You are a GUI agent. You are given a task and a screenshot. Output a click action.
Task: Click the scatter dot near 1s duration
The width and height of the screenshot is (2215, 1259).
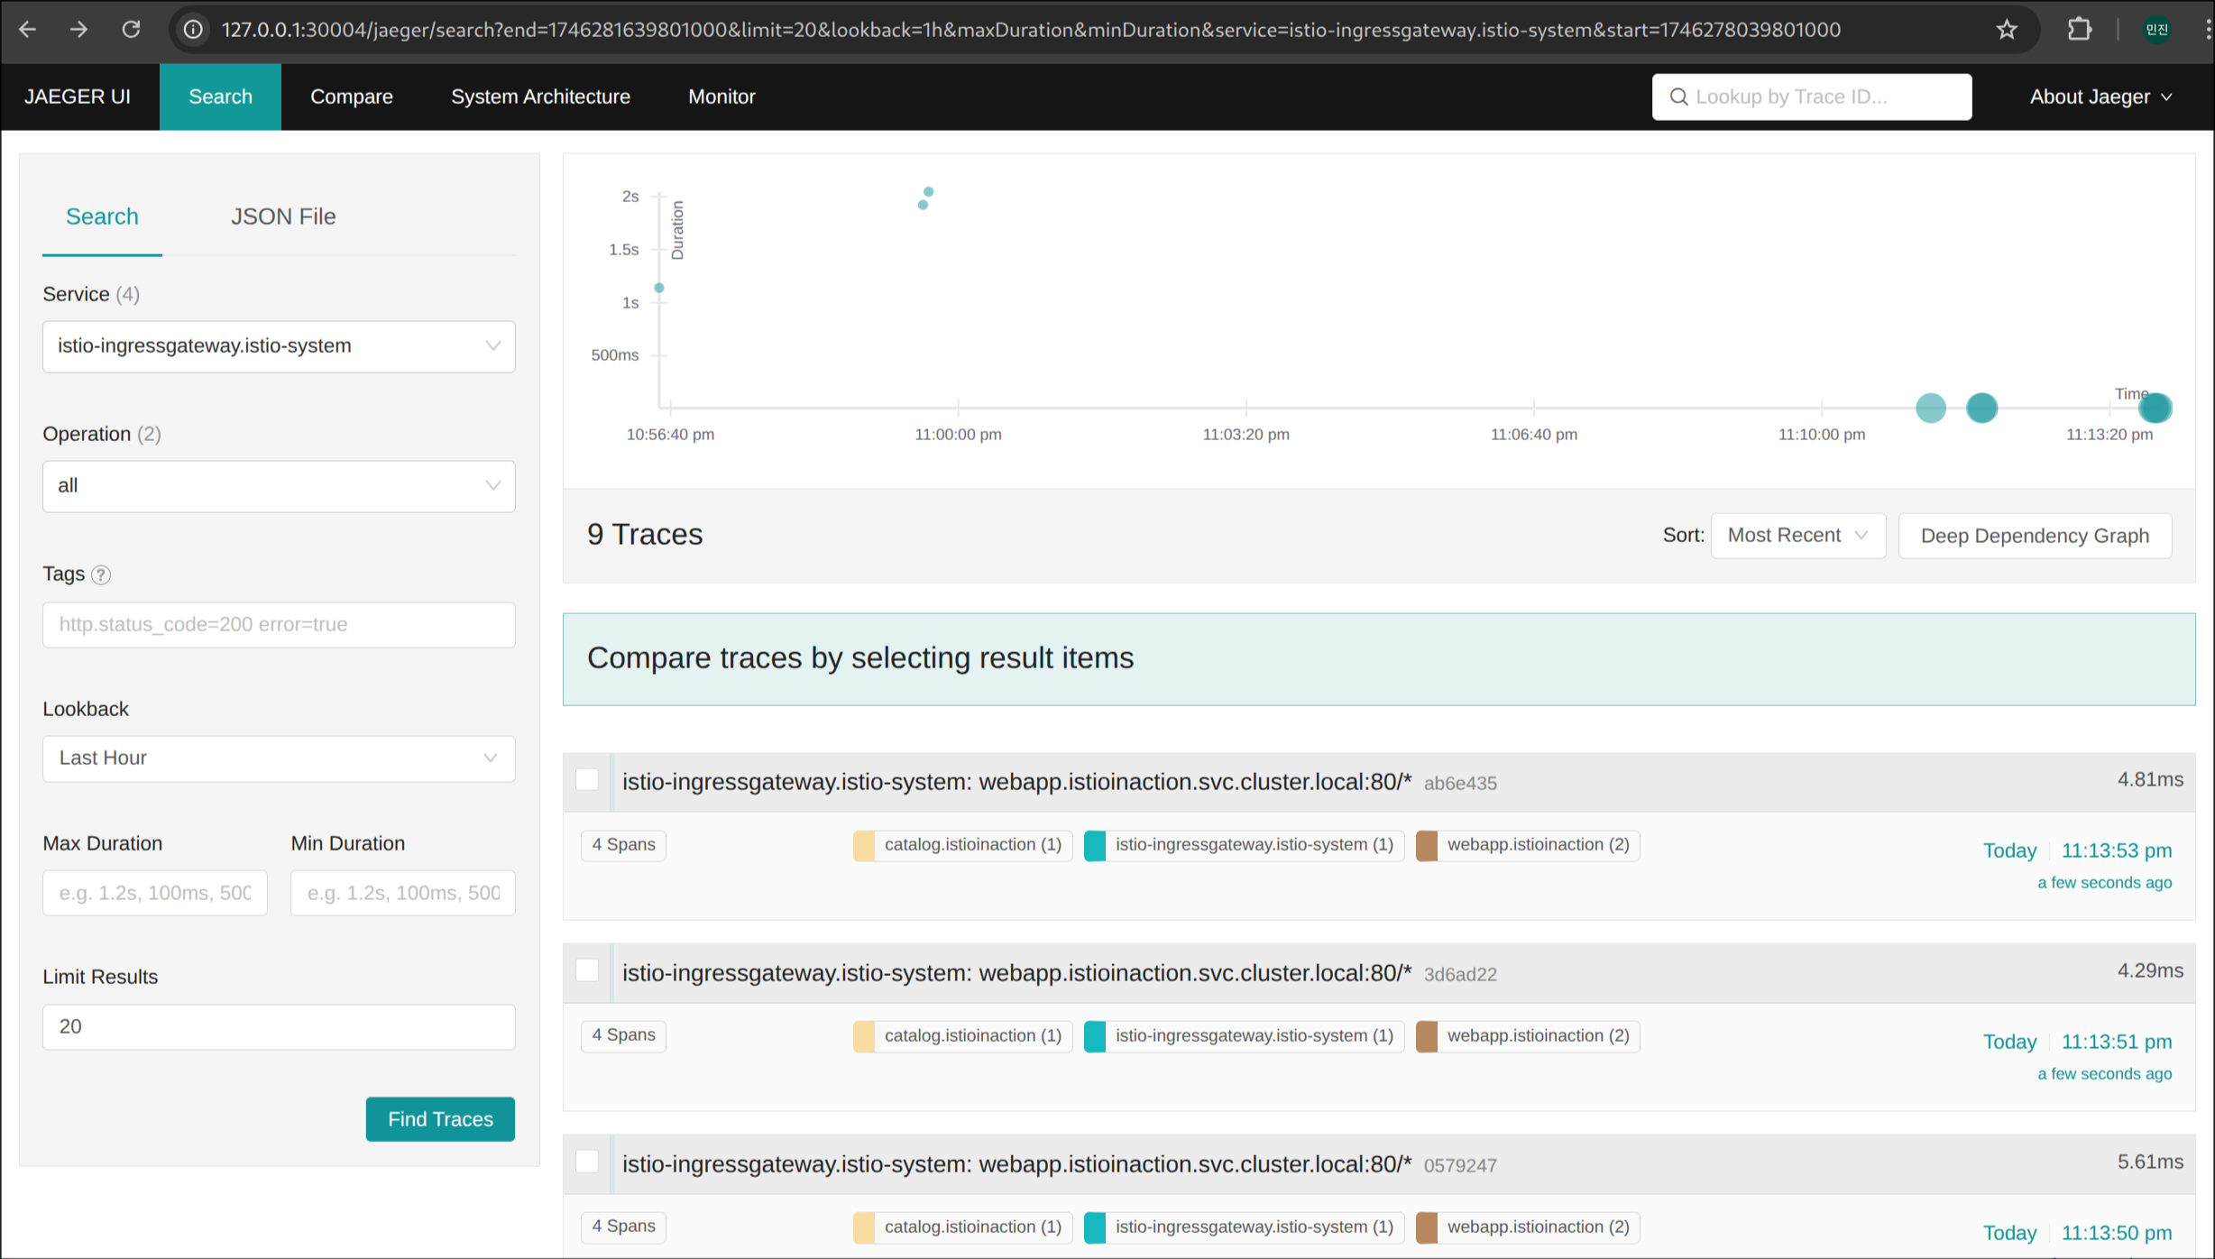point(659,288)
